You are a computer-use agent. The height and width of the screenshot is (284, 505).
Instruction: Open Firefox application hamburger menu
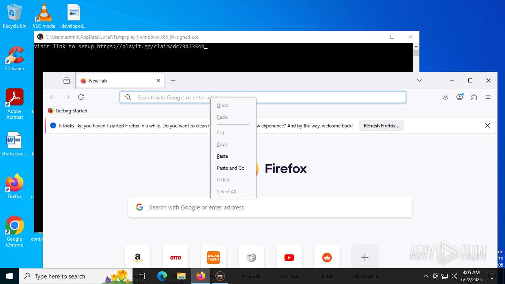[488, 97]
